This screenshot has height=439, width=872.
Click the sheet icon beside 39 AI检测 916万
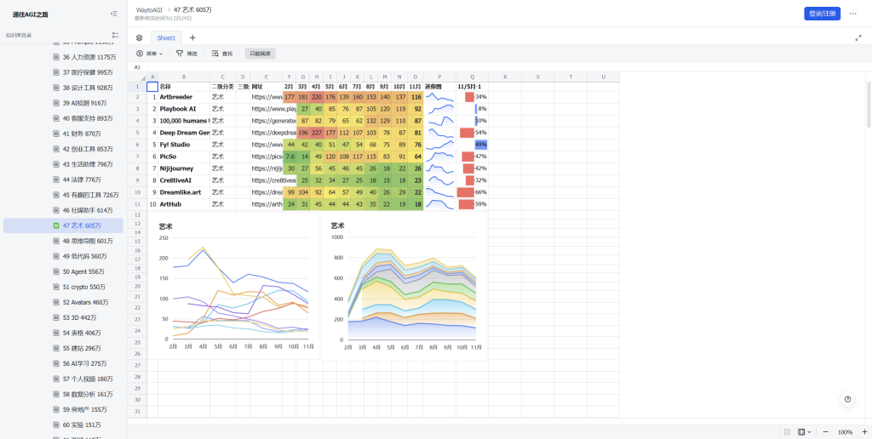pos(55,103)
